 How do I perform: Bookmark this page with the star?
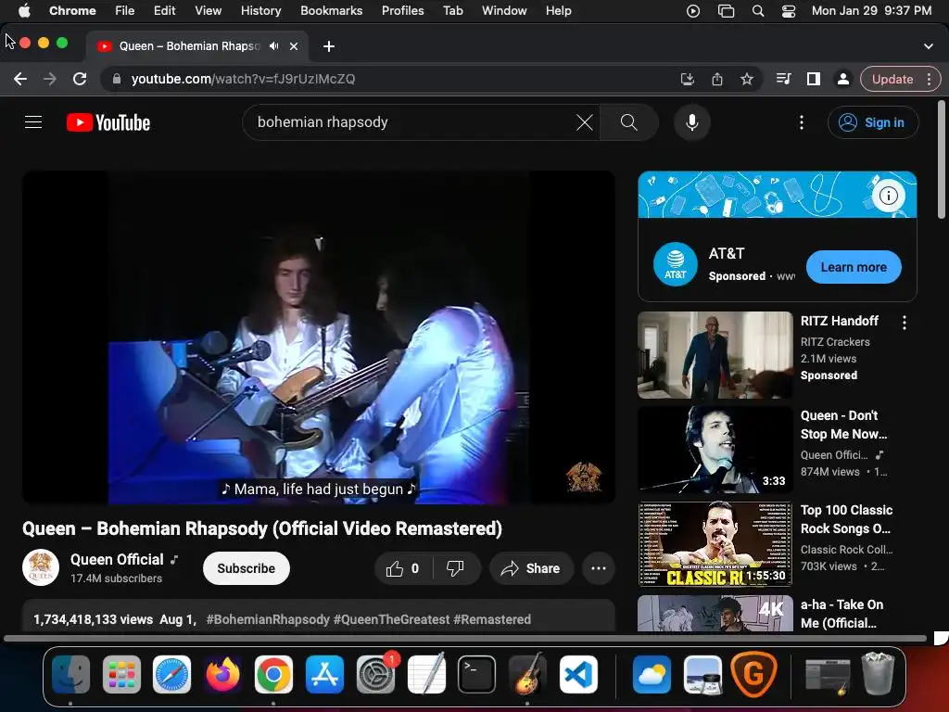pos(747,80)
